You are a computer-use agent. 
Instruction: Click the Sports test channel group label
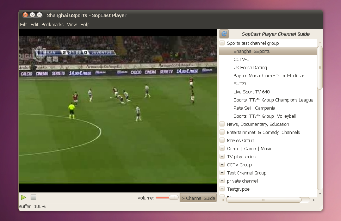253,43
